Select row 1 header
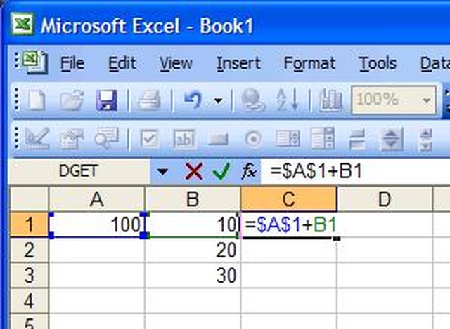The image size is (450, 329). pos(29,224)
